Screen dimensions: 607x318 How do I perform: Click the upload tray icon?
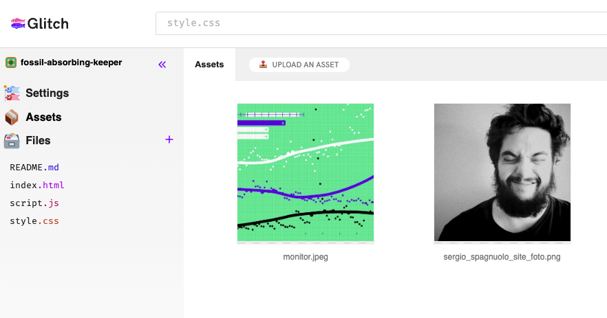(263, 65)
